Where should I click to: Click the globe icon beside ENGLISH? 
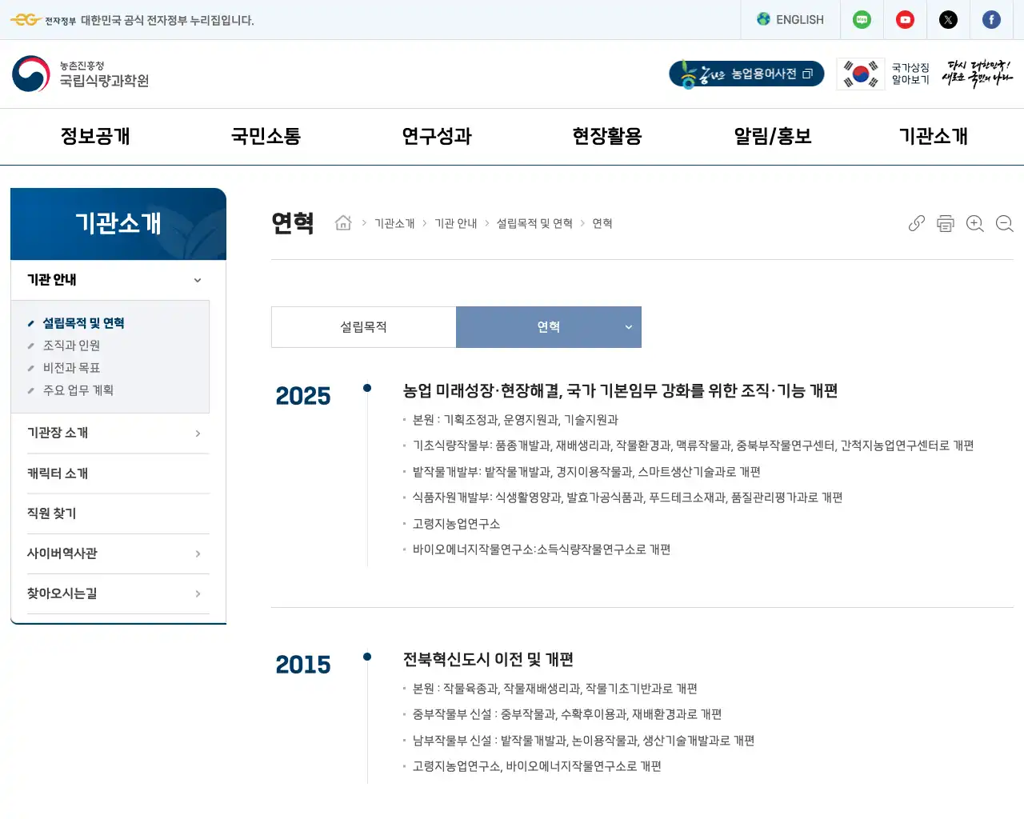pos(763,19)
